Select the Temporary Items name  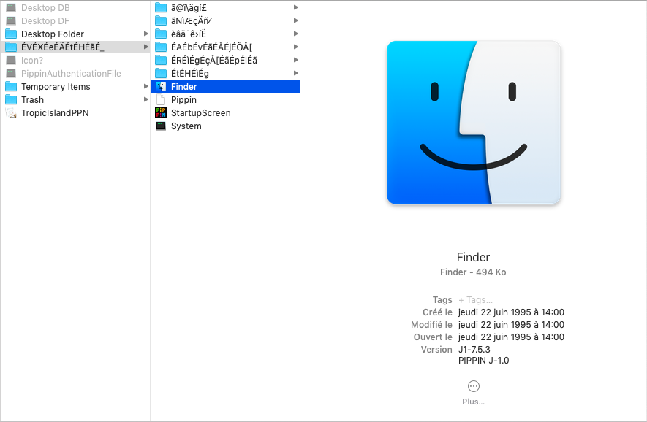tap(56, 87)
